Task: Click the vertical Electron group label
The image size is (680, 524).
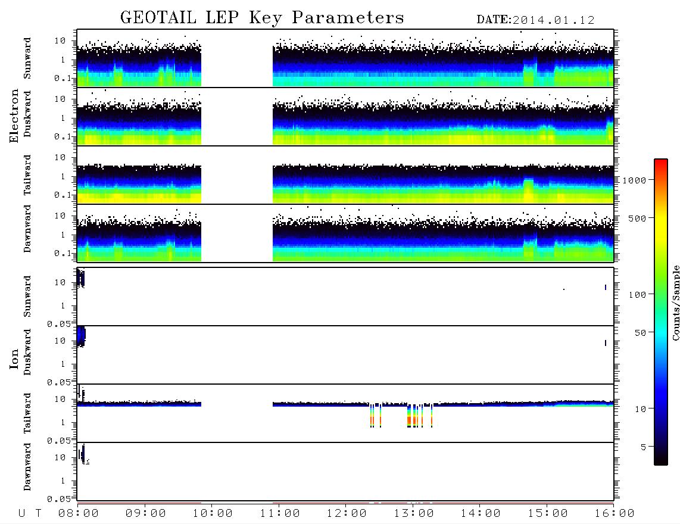Action: [x=14, y=116]
